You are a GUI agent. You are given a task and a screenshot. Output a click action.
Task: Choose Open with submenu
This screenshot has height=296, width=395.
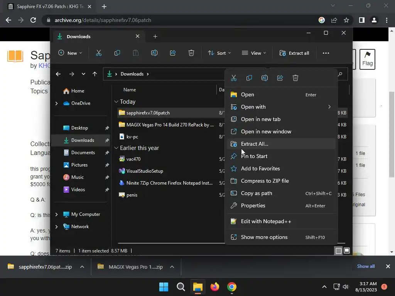[x=281, y=107]
